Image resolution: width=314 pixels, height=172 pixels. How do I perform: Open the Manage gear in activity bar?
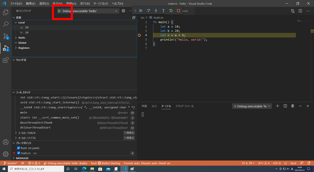pos(6,154)
